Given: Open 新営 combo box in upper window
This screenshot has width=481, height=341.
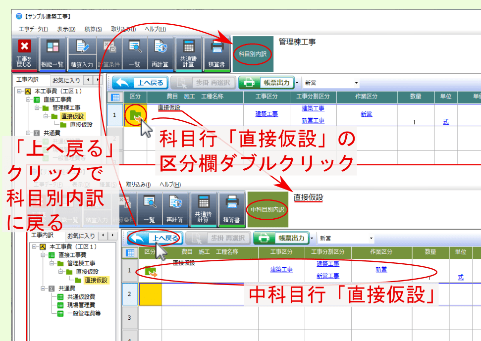Looking at the screenshot, I should pos(331,83).
